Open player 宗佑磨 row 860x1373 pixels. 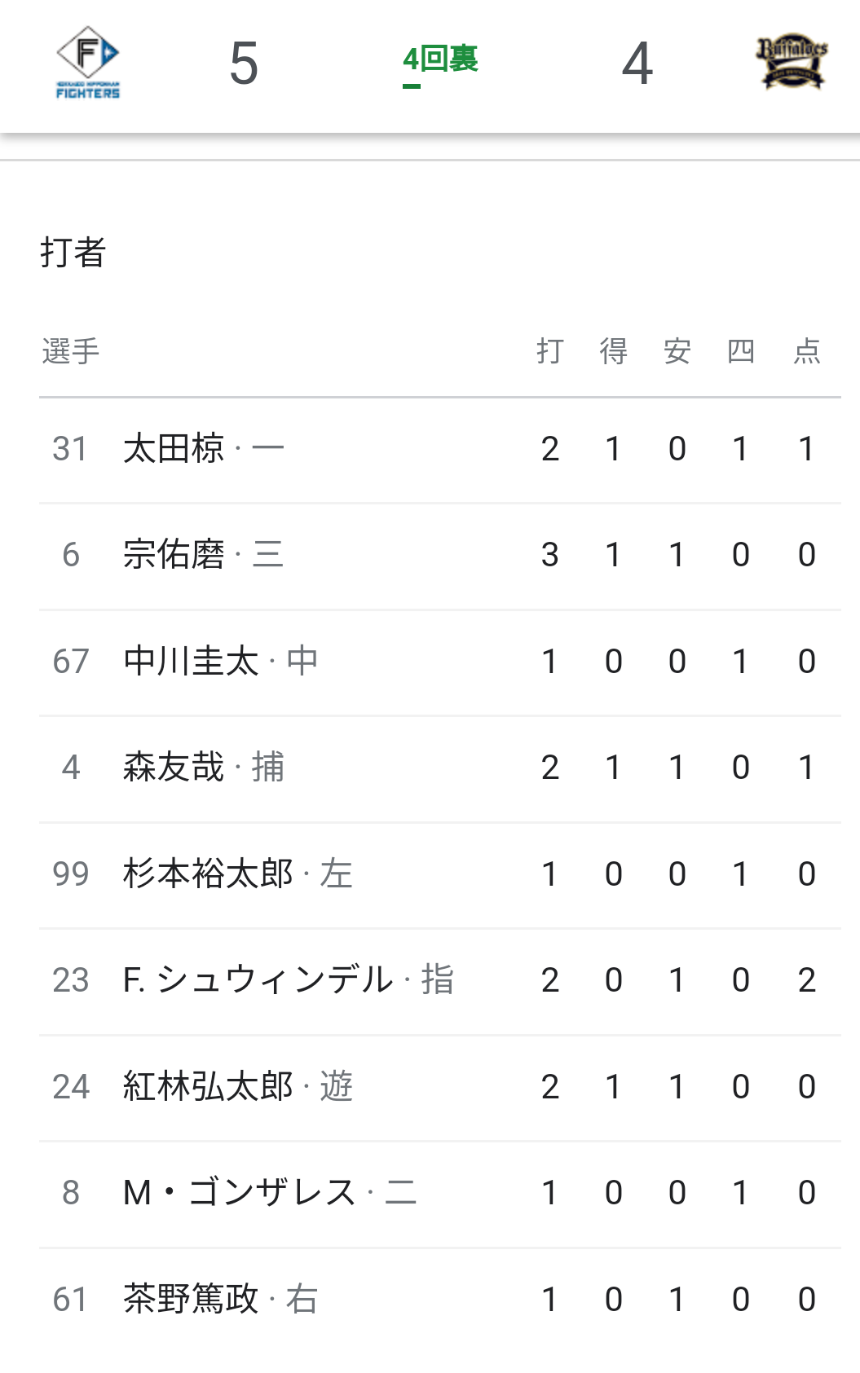tap(440, 556)
